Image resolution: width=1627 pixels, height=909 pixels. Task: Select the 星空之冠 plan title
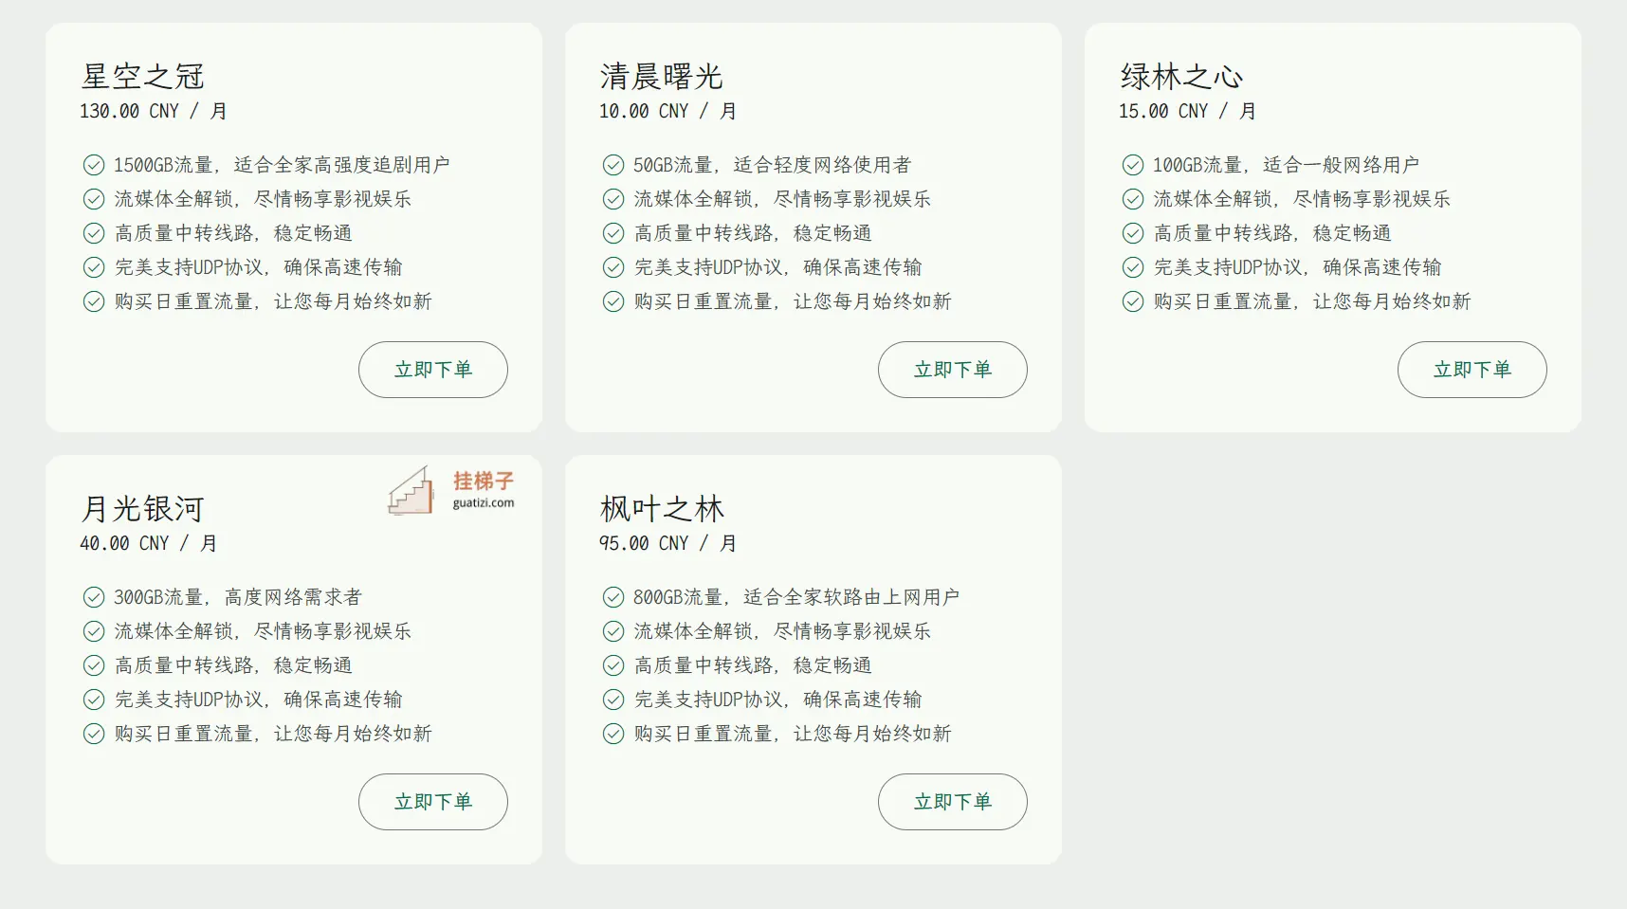[143, 76]
